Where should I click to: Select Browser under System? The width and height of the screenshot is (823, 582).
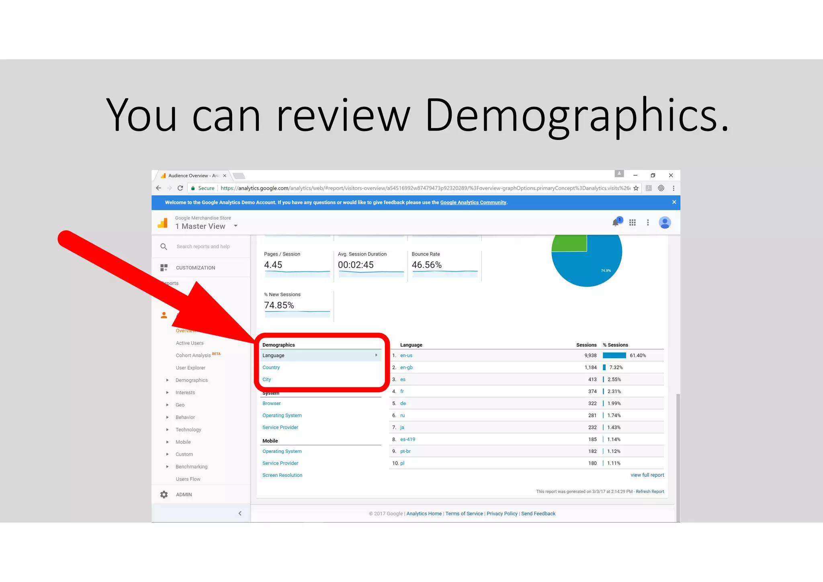[271, 404]
